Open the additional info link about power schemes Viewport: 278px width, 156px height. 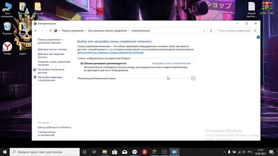pos(110,52)
